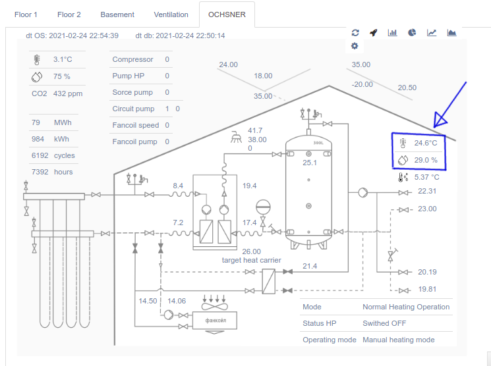491x366 pixels.
Task: Open the line chart icon
Action: tap(432, 32)
